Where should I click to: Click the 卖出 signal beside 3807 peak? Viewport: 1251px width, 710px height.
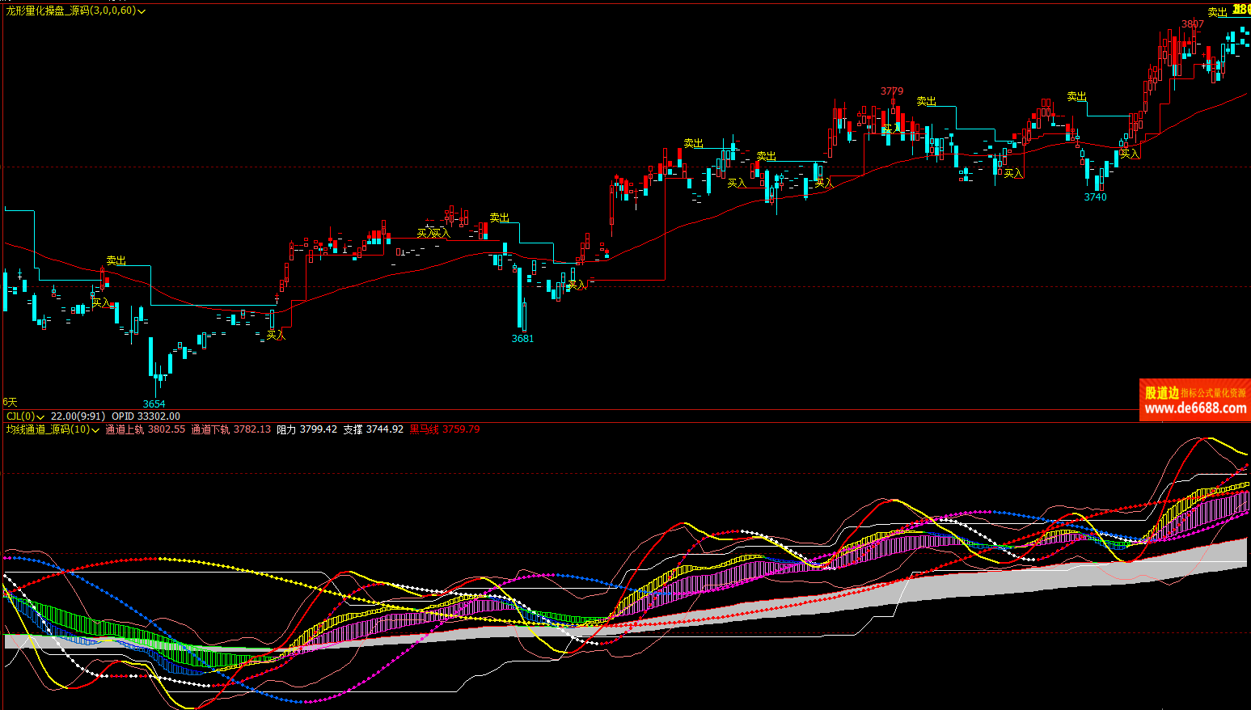tap(1217, 12)
